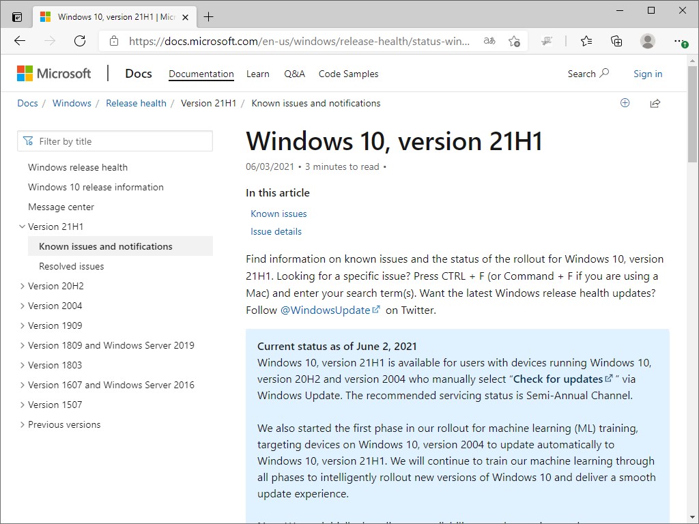Add this page to favorites from the address bar
The width and height of the screenshot is (699, 524).
[x=515, y=41]
